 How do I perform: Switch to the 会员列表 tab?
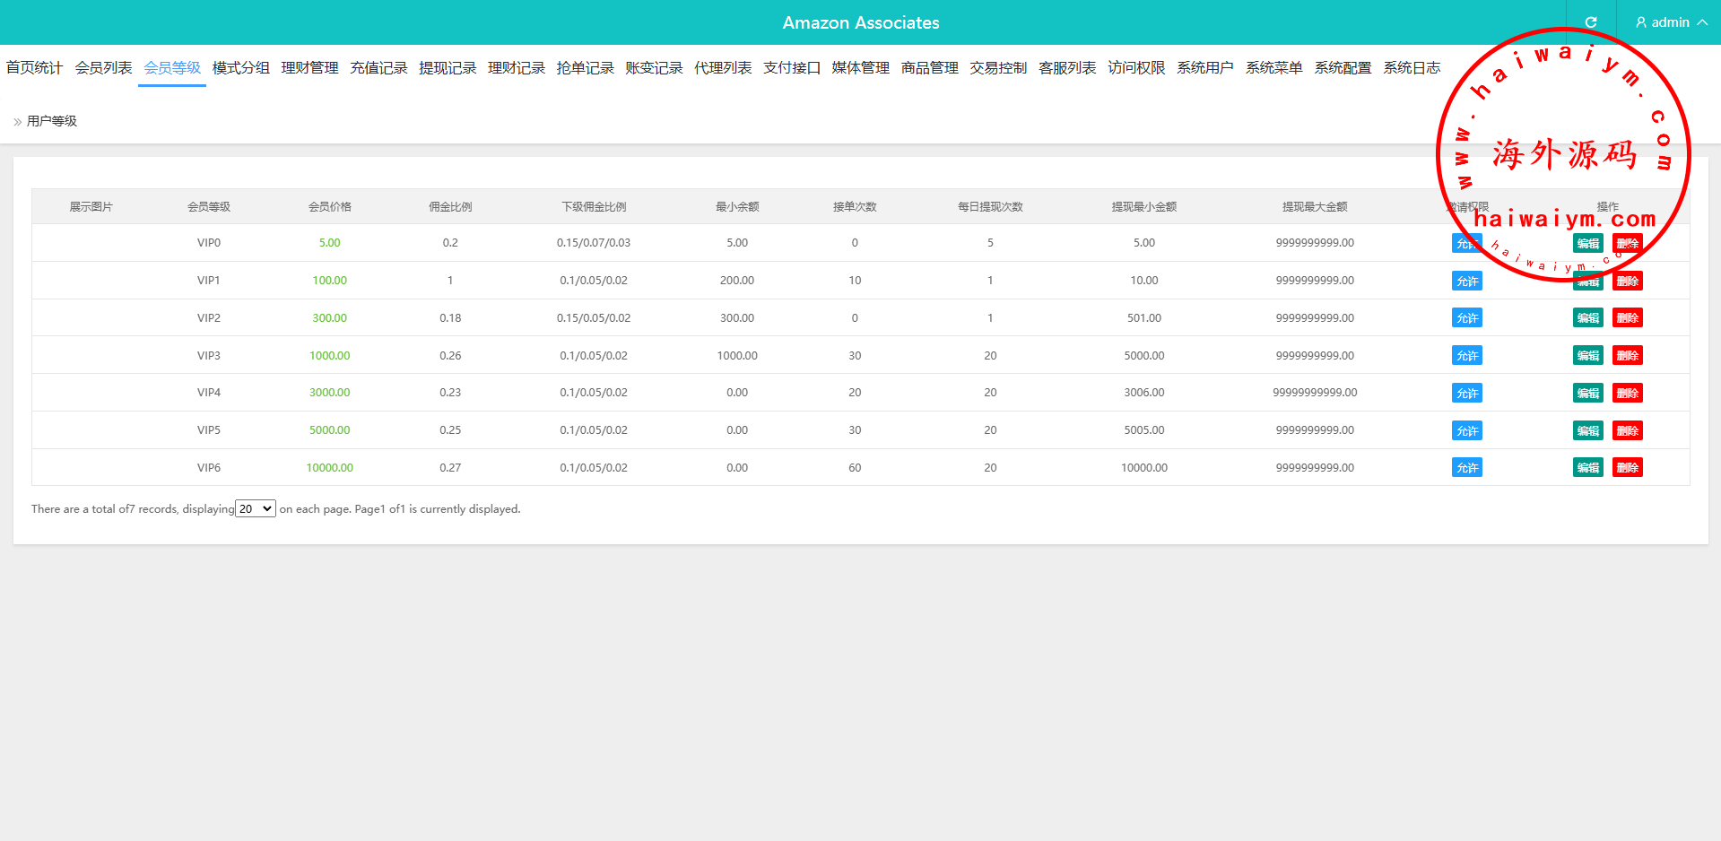coord(103,68)
